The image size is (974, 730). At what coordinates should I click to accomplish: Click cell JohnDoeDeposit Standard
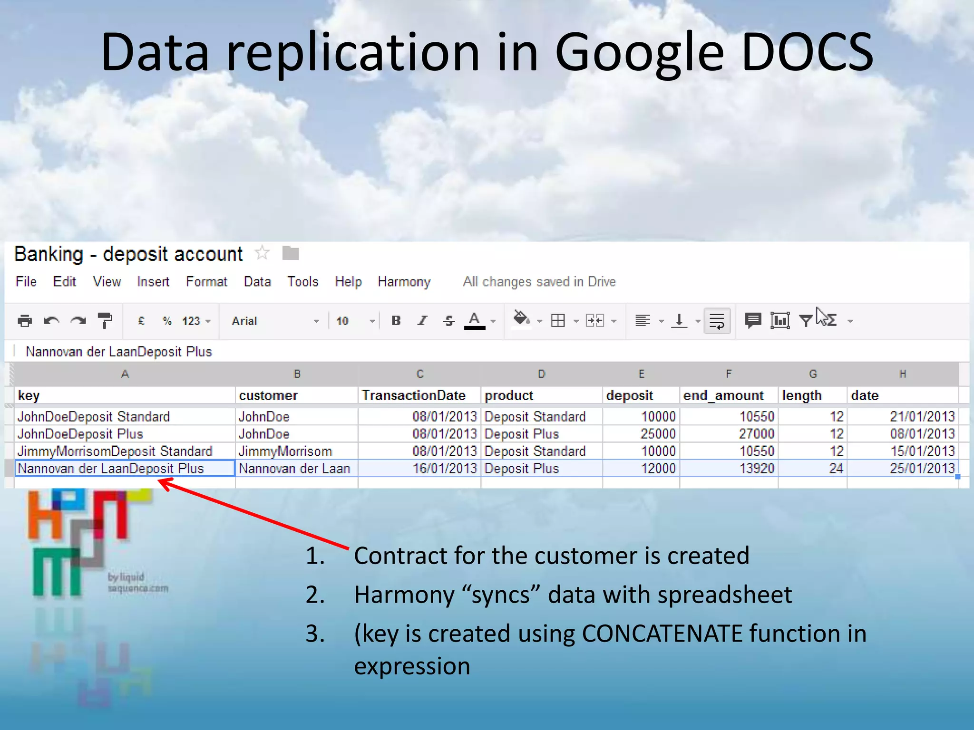coord(125,417)
